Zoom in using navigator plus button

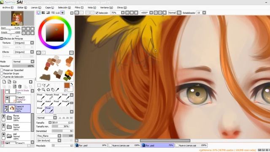click(28, 29)
